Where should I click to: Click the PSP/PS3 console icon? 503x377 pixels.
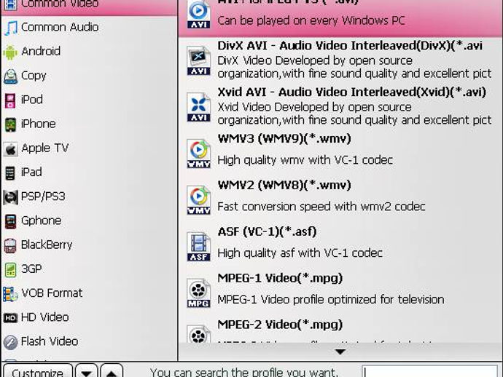click(11, 197)
